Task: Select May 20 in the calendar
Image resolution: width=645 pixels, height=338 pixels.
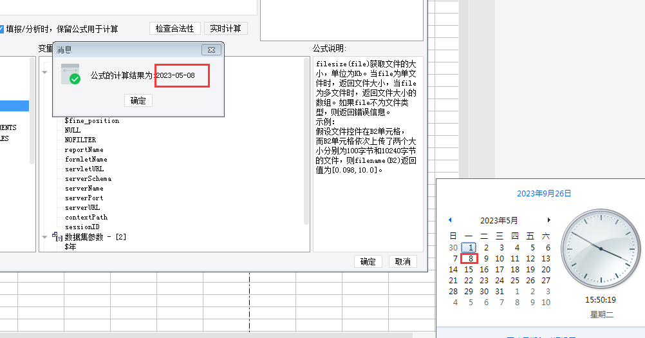Action: pyautogui.click(x=546, y=270)
